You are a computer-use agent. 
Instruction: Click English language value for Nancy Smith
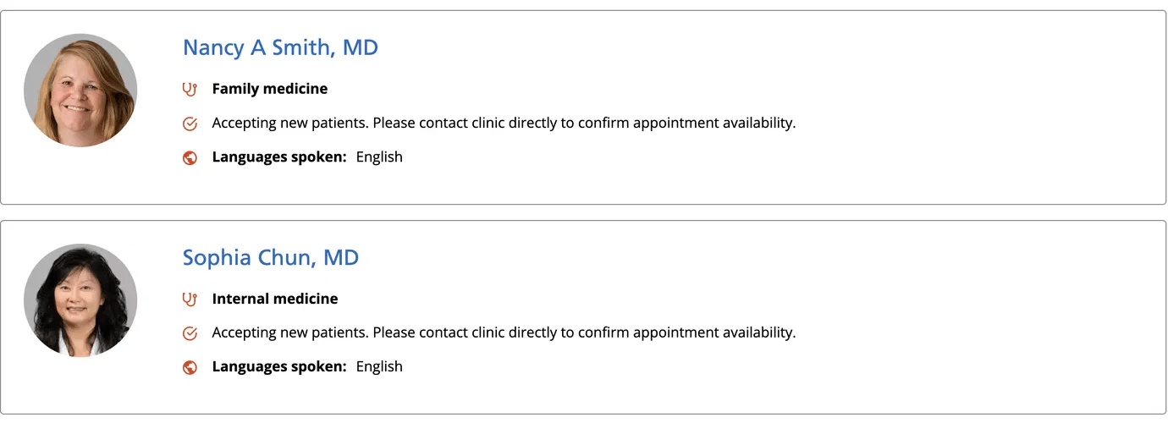point(379,157)
